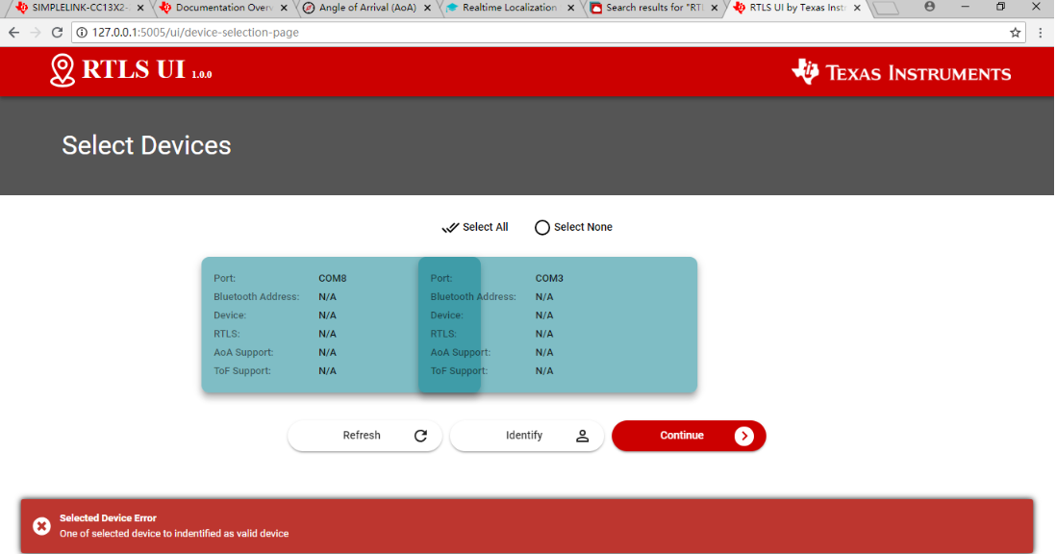The height and width of the screenshot is (554, 1056).
Task: Click the Select All double-check icon
Action: [450, 228]
